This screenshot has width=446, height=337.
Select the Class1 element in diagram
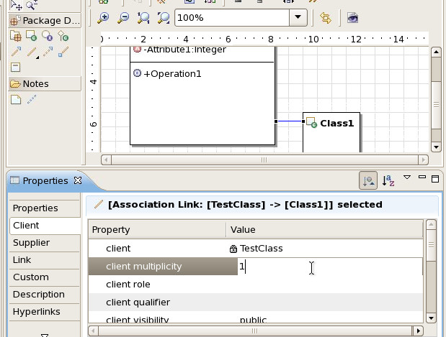tap(336, 123)
